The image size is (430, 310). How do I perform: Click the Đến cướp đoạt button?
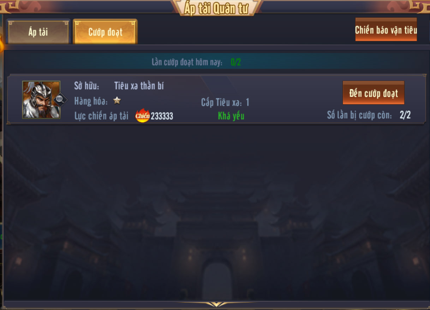373,93
